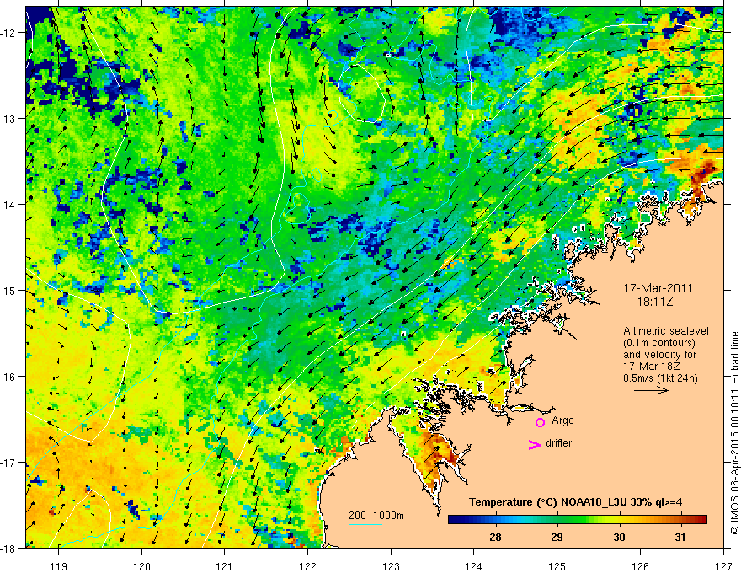Click the 'Argo' legend label
This screenshot has height=573, width=741.
pos(562,420)
